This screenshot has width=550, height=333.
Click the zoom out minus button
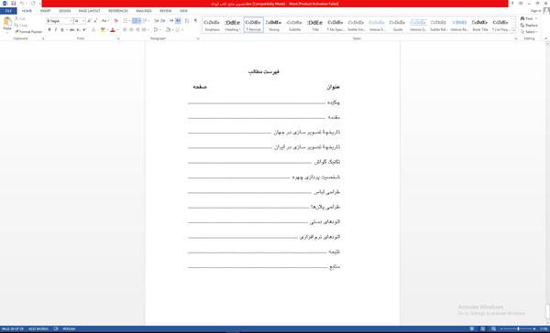[x=501, y=328]
